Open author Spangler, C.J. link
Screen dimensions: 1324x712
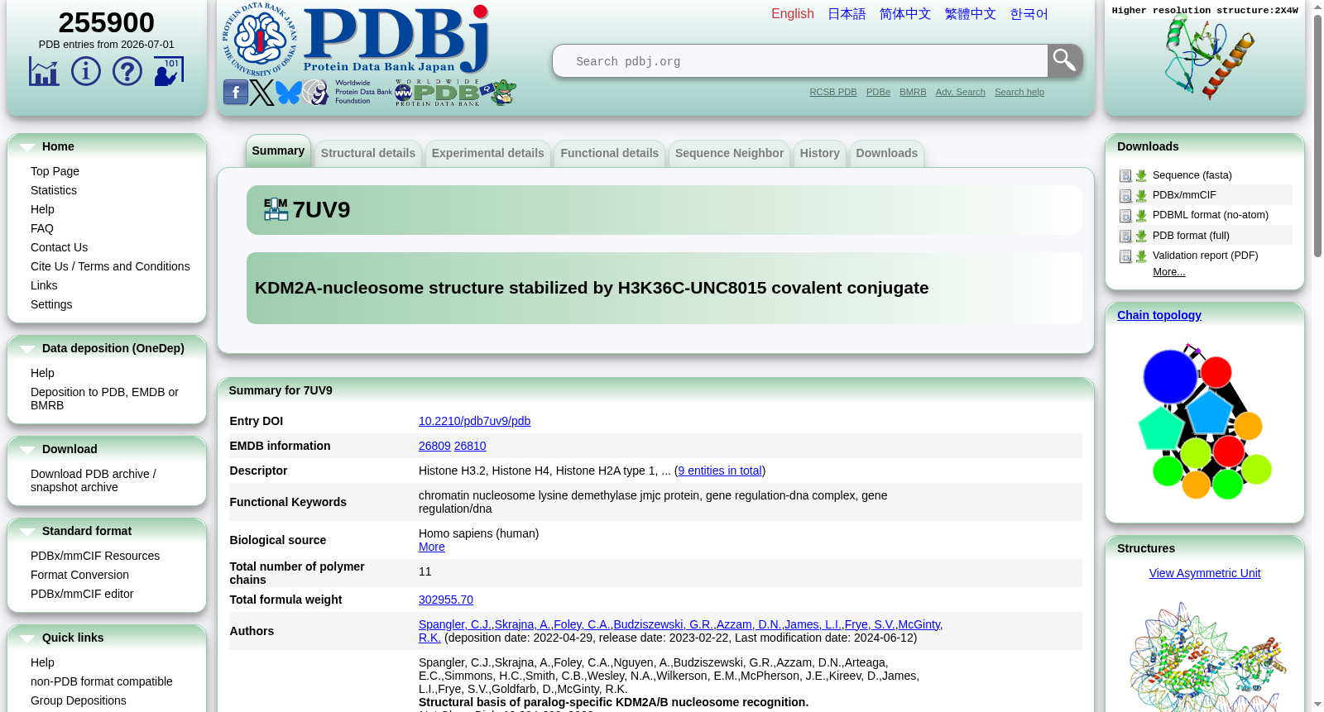coord(455,624)
